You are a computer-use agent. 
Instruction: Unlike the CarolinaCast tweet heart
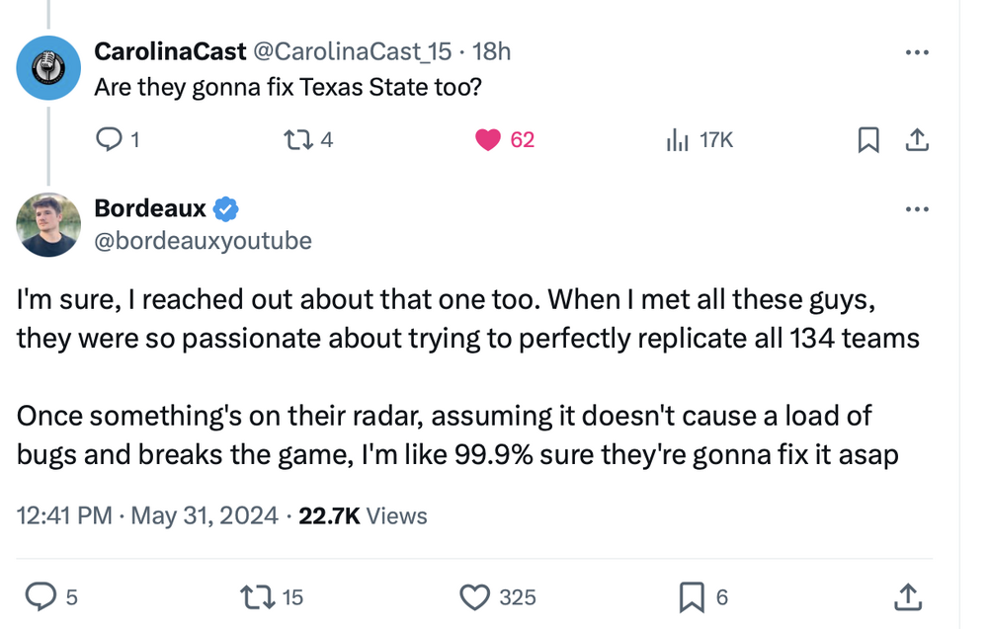pyautogui.click(x=489, y=140)
